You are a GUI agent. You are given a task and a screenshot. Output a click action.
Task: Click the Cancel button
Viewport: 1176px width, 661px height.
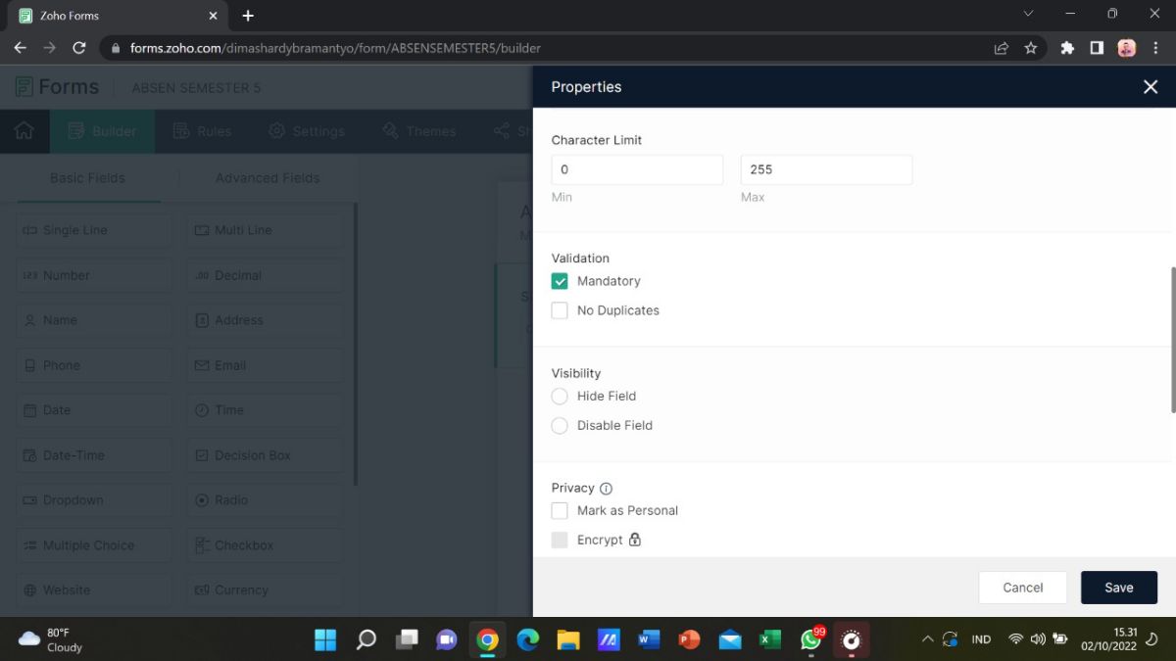[x=1023, y=588]
